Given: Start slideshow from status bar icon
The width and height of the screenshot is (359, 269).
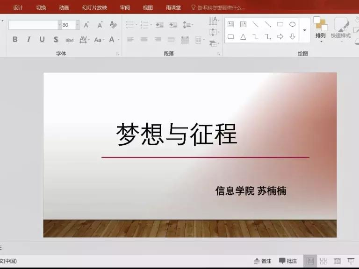Looking at the screenshot, I should click(x=351, y=261).
